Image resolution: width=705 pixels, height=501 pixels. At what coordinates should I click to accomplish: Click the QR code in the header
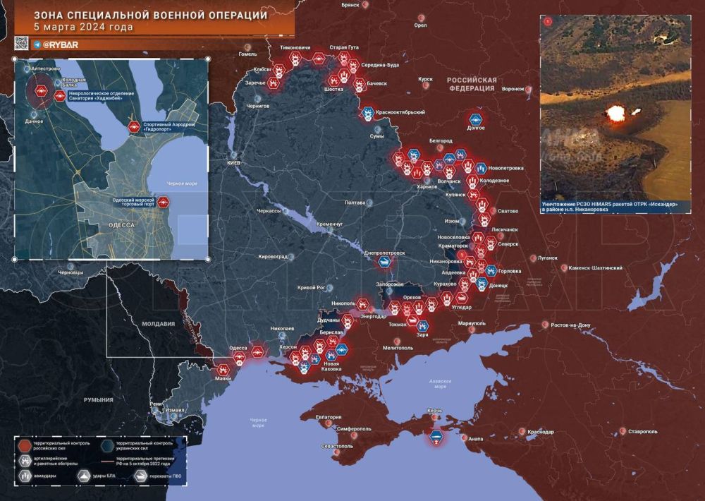point(21,44)
